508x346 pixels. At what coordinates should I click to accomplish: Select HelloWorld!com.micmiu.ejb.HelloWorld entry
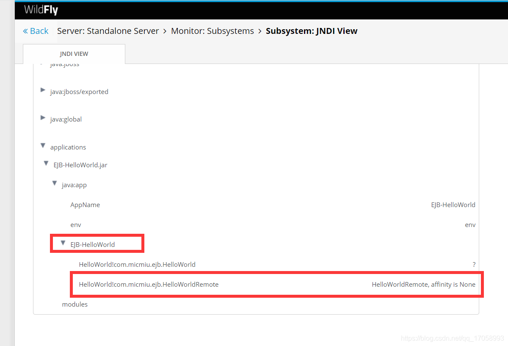point(137,265)
